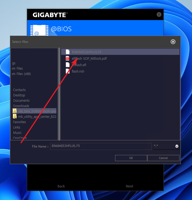Select efiflash SOP_MElock.pdf file name
Screen dimensions: 192x200
89,58
